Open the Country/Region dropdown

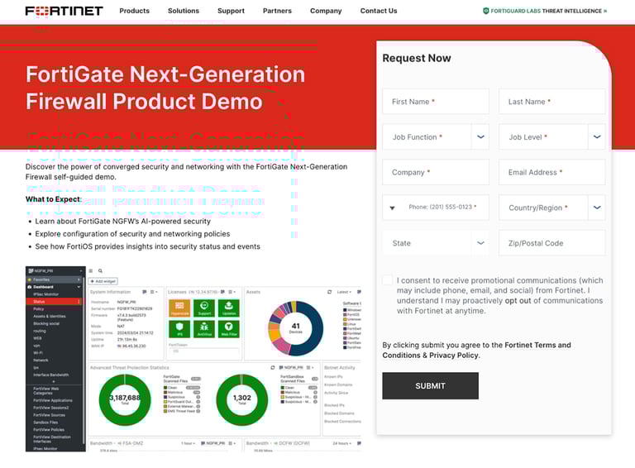tap(597, 208)
